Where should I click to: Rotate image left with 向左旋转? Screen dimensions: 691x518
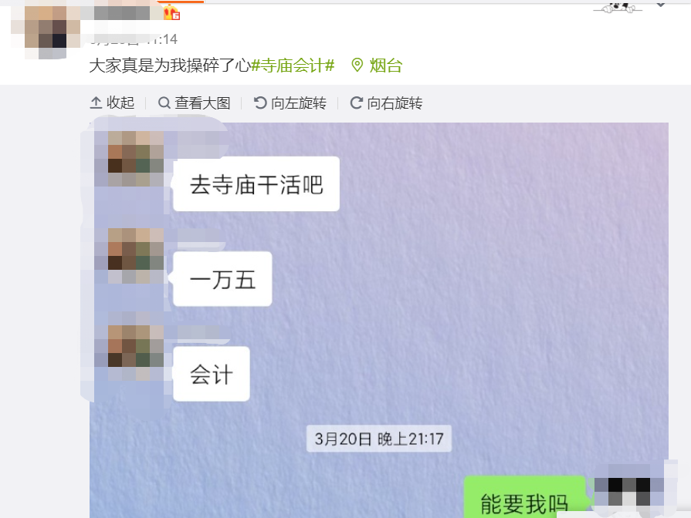pos(290,103)
